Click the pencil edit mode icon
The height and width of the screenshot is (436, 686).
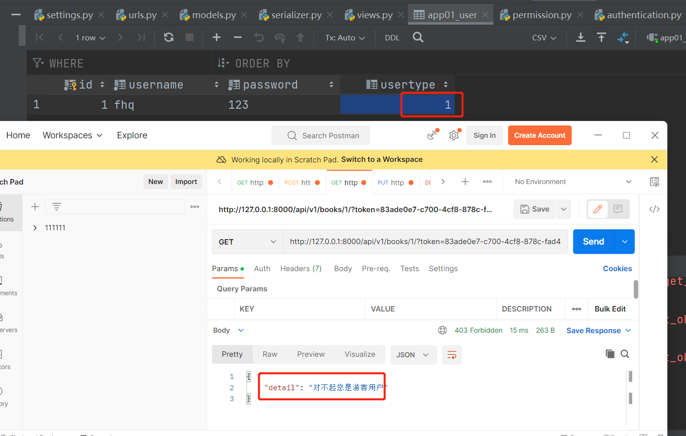pyautogui.click(x=598, y=209)
